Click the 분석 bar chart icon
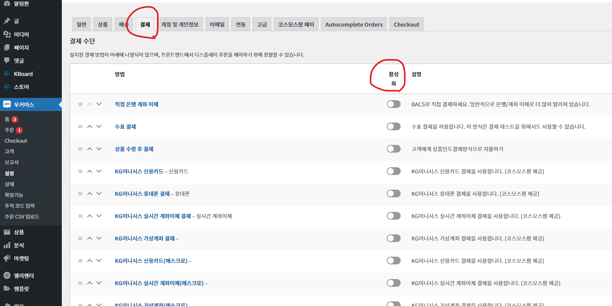Image resolution: width=612 pixels, height=306 pixels. pyautogui.click(x=7, y=245)
